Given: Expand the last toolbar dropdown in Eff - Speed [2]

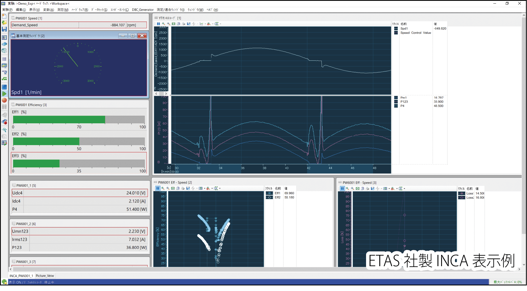Looking at the screenshot, I should coord(220,188).
